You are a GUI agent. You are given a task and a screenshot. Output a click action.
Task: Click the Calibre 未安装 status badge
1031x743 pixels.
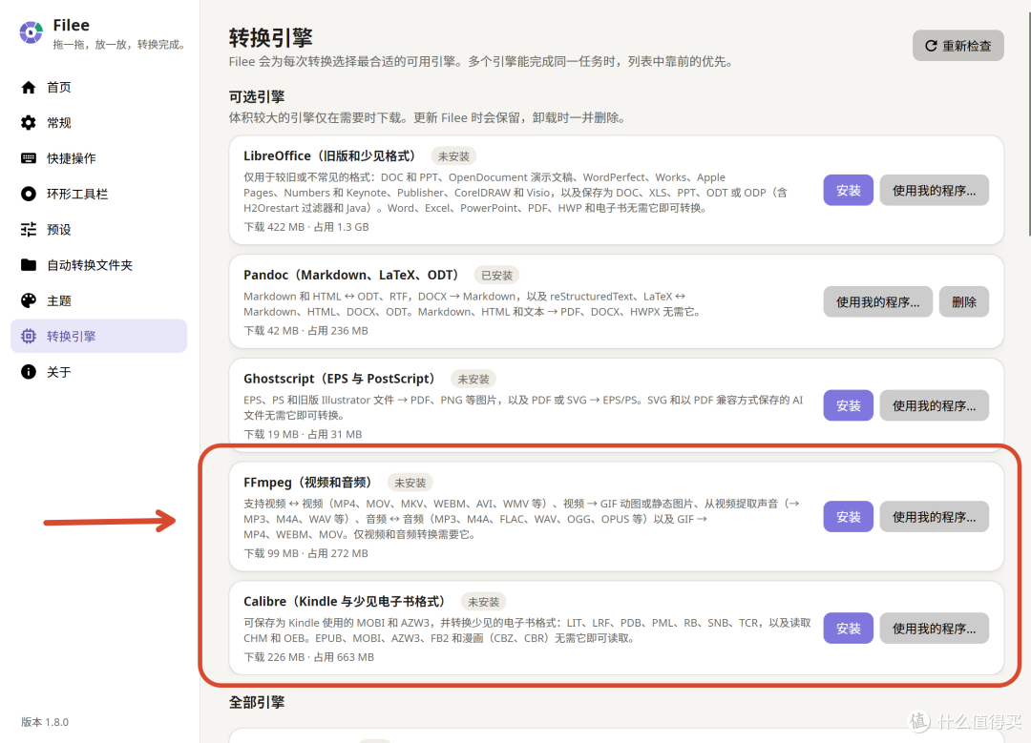pyautogui.click(x=483, y=602)
